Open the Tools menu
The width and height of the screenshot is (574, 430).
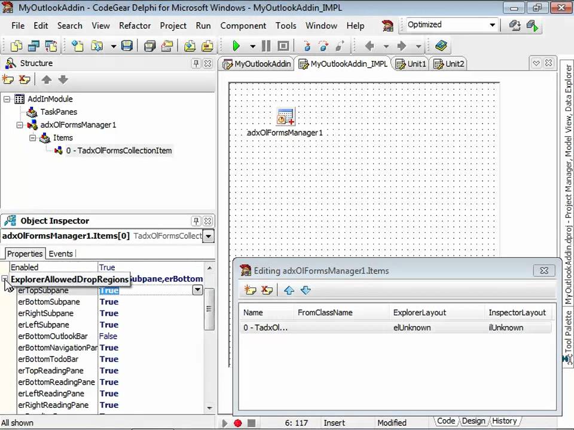286,26
